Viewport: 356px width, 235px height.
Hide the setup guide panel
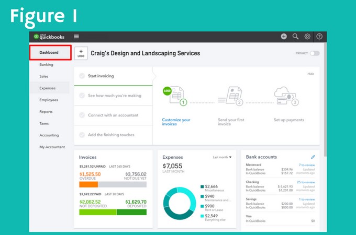click(310, 74)
